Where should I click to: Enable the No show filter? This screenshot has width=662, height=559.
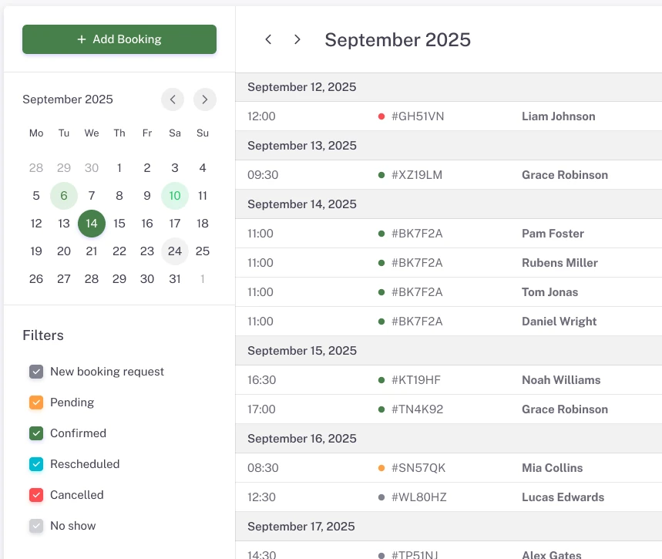[x=36, y=525]
